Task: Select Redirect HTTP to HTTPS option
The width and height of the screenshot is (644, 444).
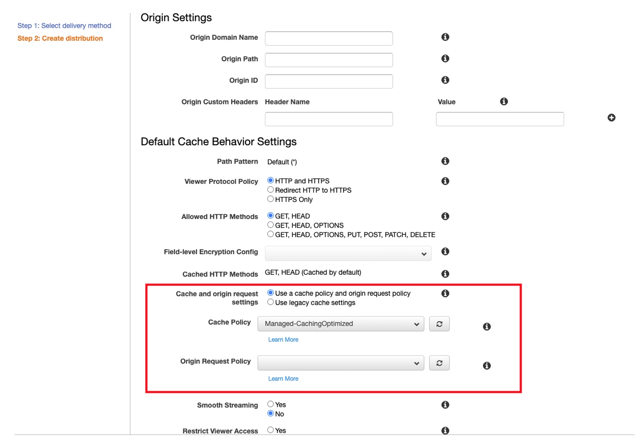Action: point(270,190)
